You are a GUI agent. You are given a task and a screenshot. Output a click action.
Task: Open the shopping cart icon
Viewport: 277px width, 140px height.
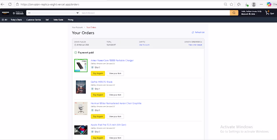click(x=267, y=13)
